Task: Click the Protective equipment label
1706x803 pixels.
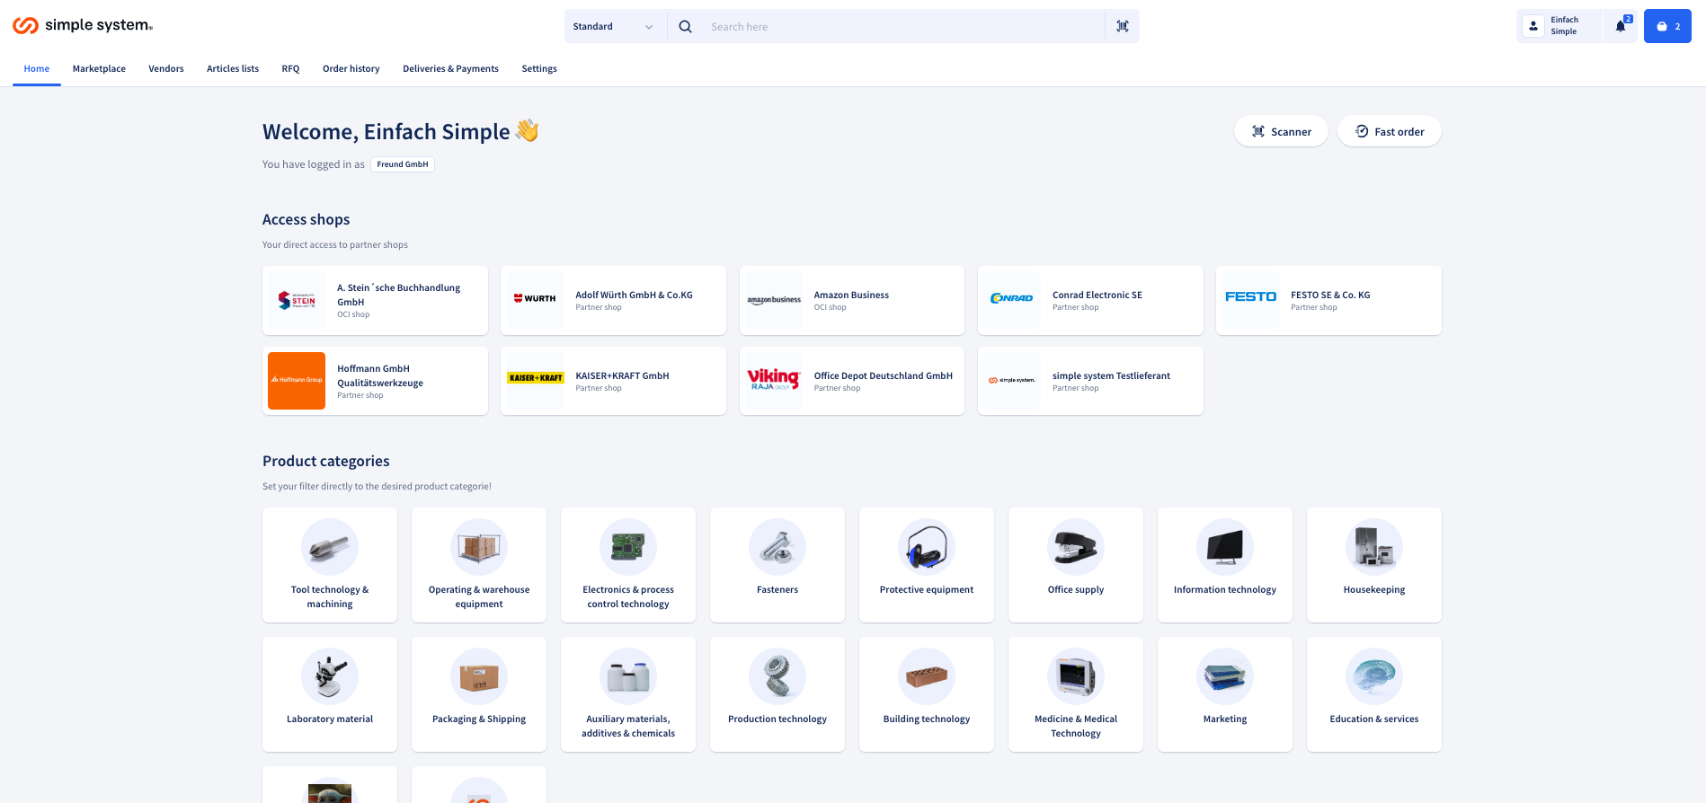Action: 927,590
